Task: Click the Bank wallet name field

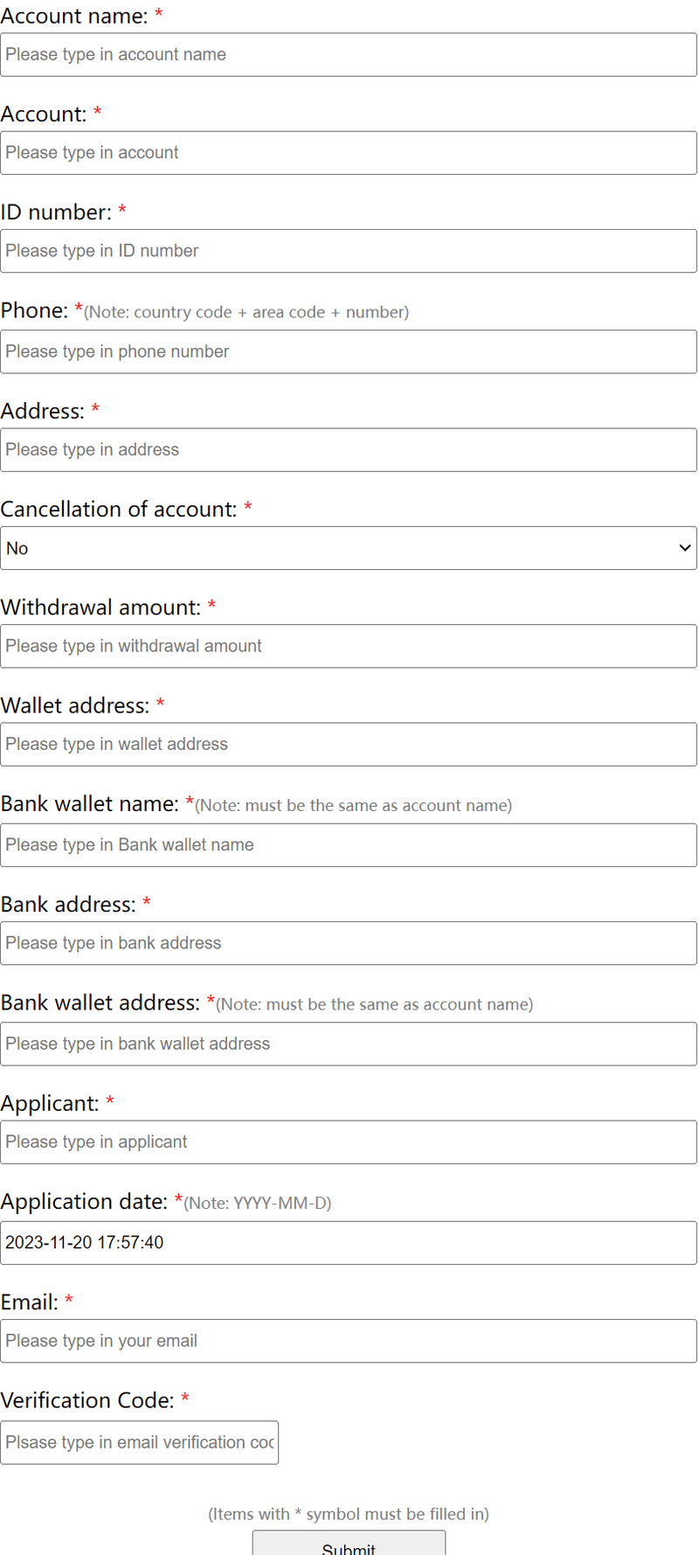Action: pos(348,845)
